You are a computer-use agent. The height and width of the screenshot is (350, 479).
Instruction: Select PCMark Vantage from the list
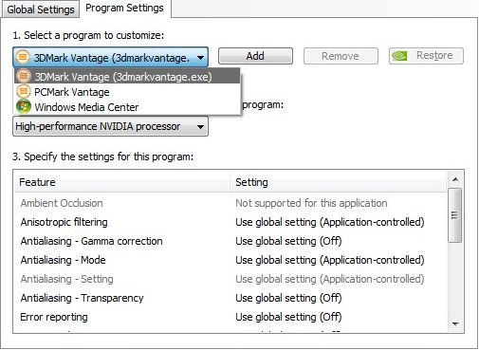127,92
